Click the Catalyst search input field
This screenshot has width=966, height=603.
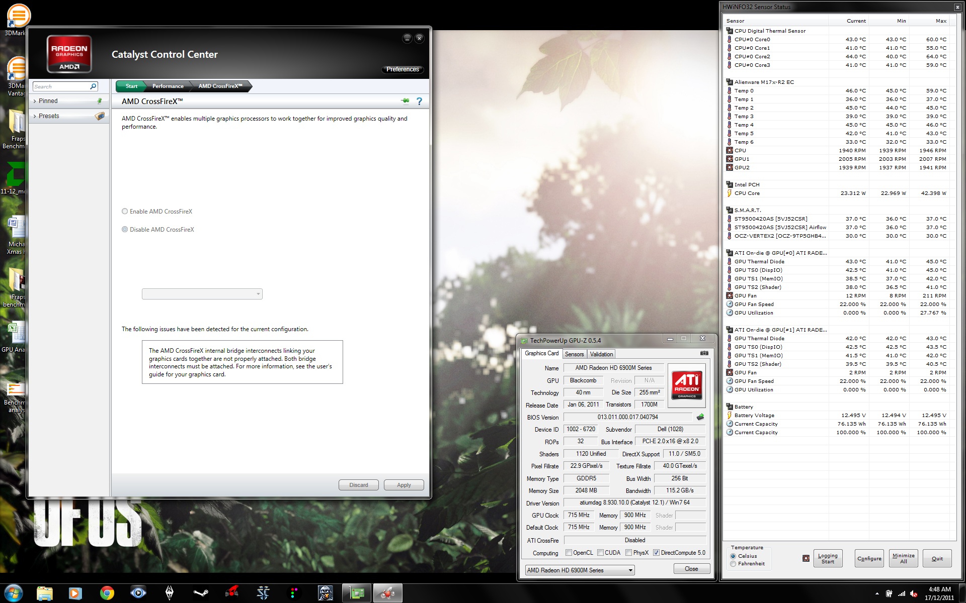(61, 86)
